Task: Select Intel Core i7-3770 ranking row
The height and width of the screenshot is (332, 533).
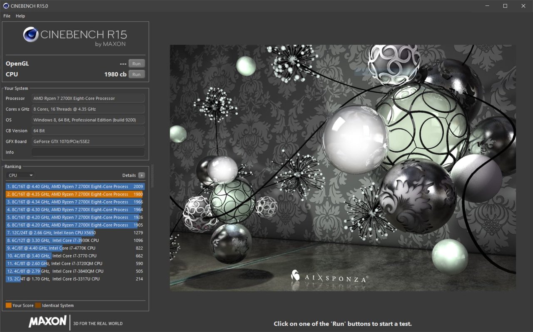Action: click(x=75, y=256)
